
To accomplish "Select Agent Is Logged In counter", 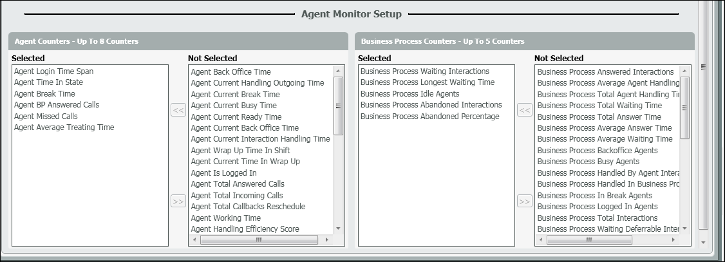I will pyautogui.click(x=224, y=173).
